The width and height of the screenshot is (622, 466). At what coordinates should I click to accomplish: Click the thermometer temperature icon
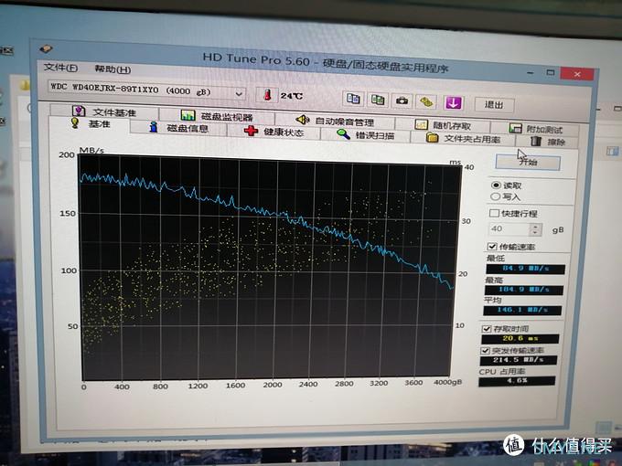(267, 95)
